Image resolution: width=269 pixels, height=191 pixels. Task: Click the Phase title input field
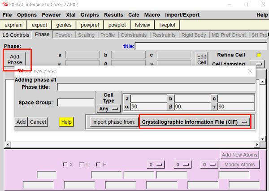(x=156, y=87)
